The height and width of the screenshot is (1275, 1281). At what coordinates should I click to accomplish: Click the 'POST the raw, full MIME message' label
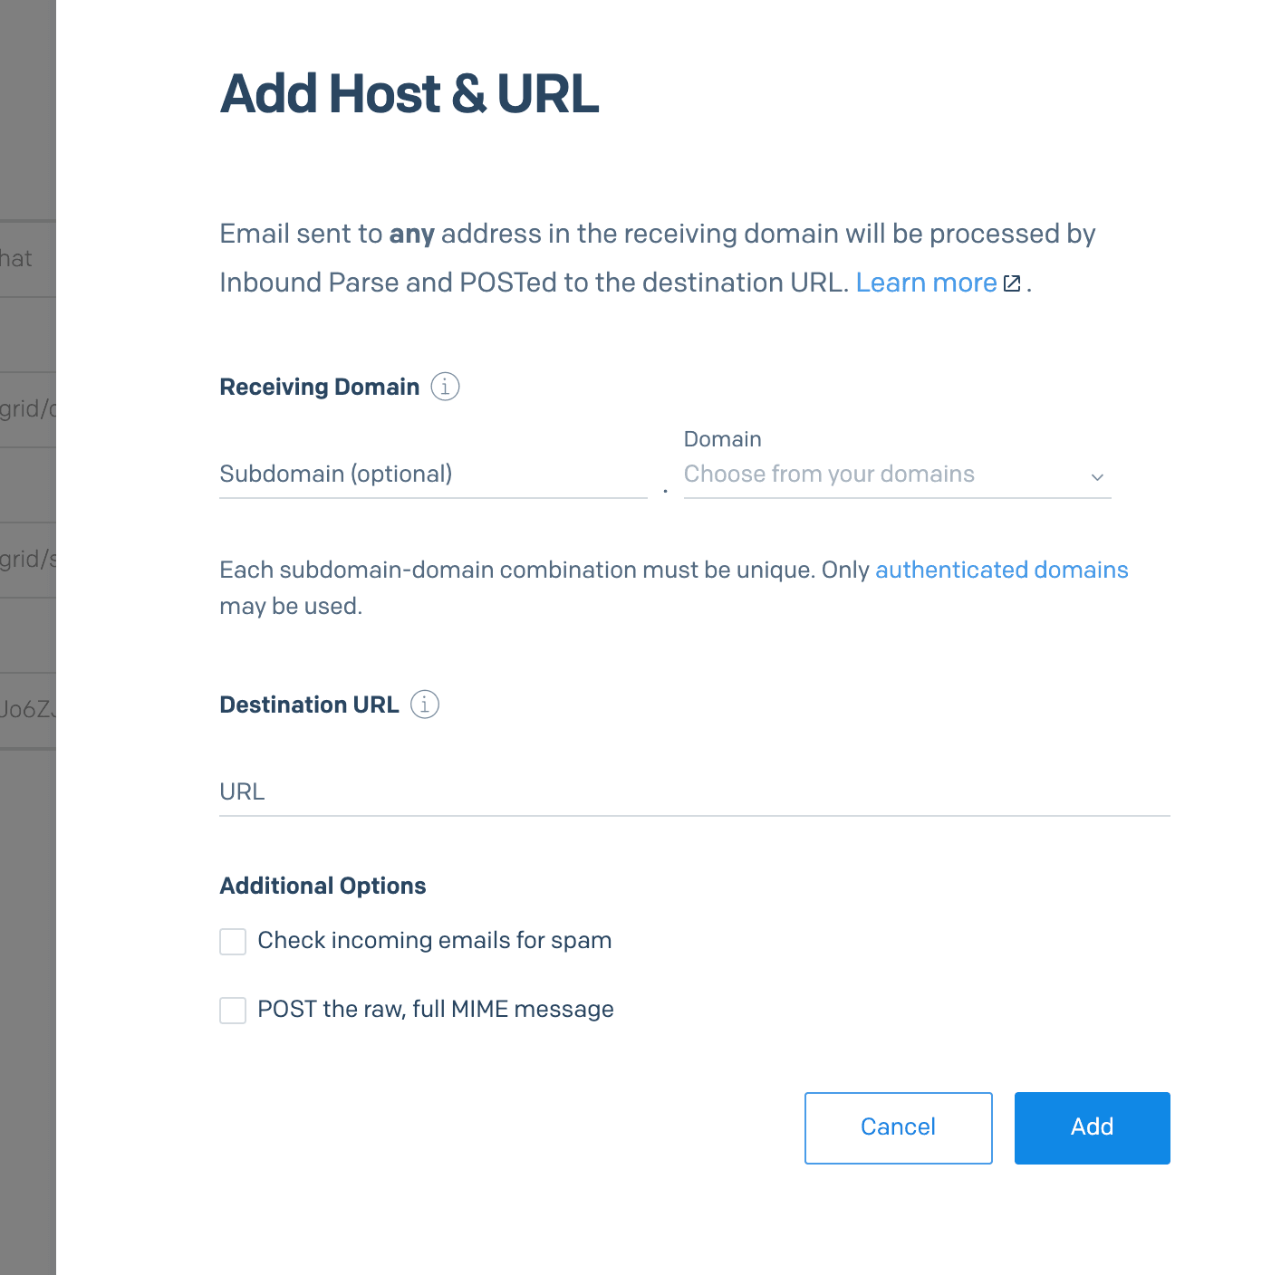[x=435, y=1009]
